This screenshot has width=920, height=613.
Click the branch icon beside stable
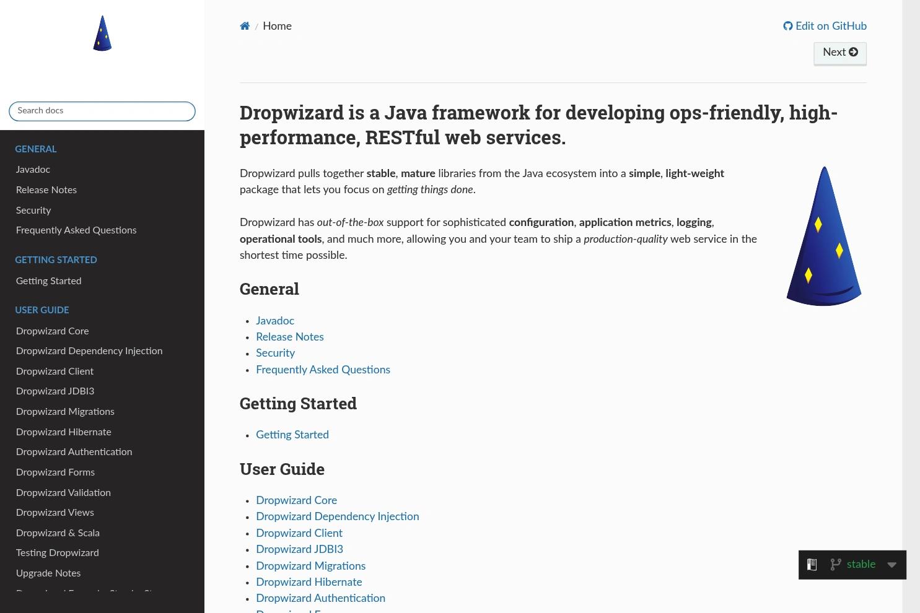(x=836, y=564)
